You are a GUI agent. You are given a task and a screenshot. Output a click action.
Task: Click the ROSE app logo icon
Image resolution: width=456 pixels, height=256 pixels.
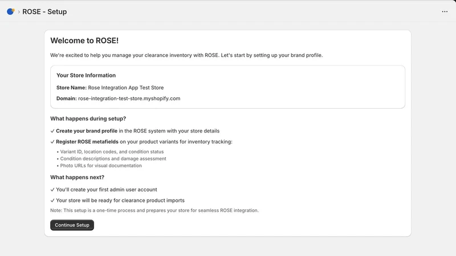[11, 11]
